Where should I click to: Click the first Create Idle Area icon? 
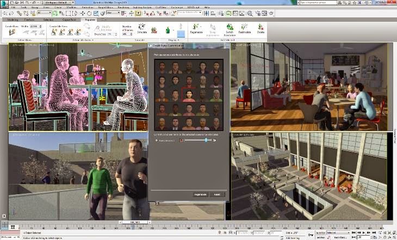[x=54, y=32]
